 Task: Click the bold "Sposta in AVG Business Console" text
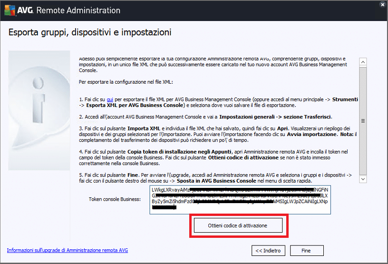click(x=216, y=181)
